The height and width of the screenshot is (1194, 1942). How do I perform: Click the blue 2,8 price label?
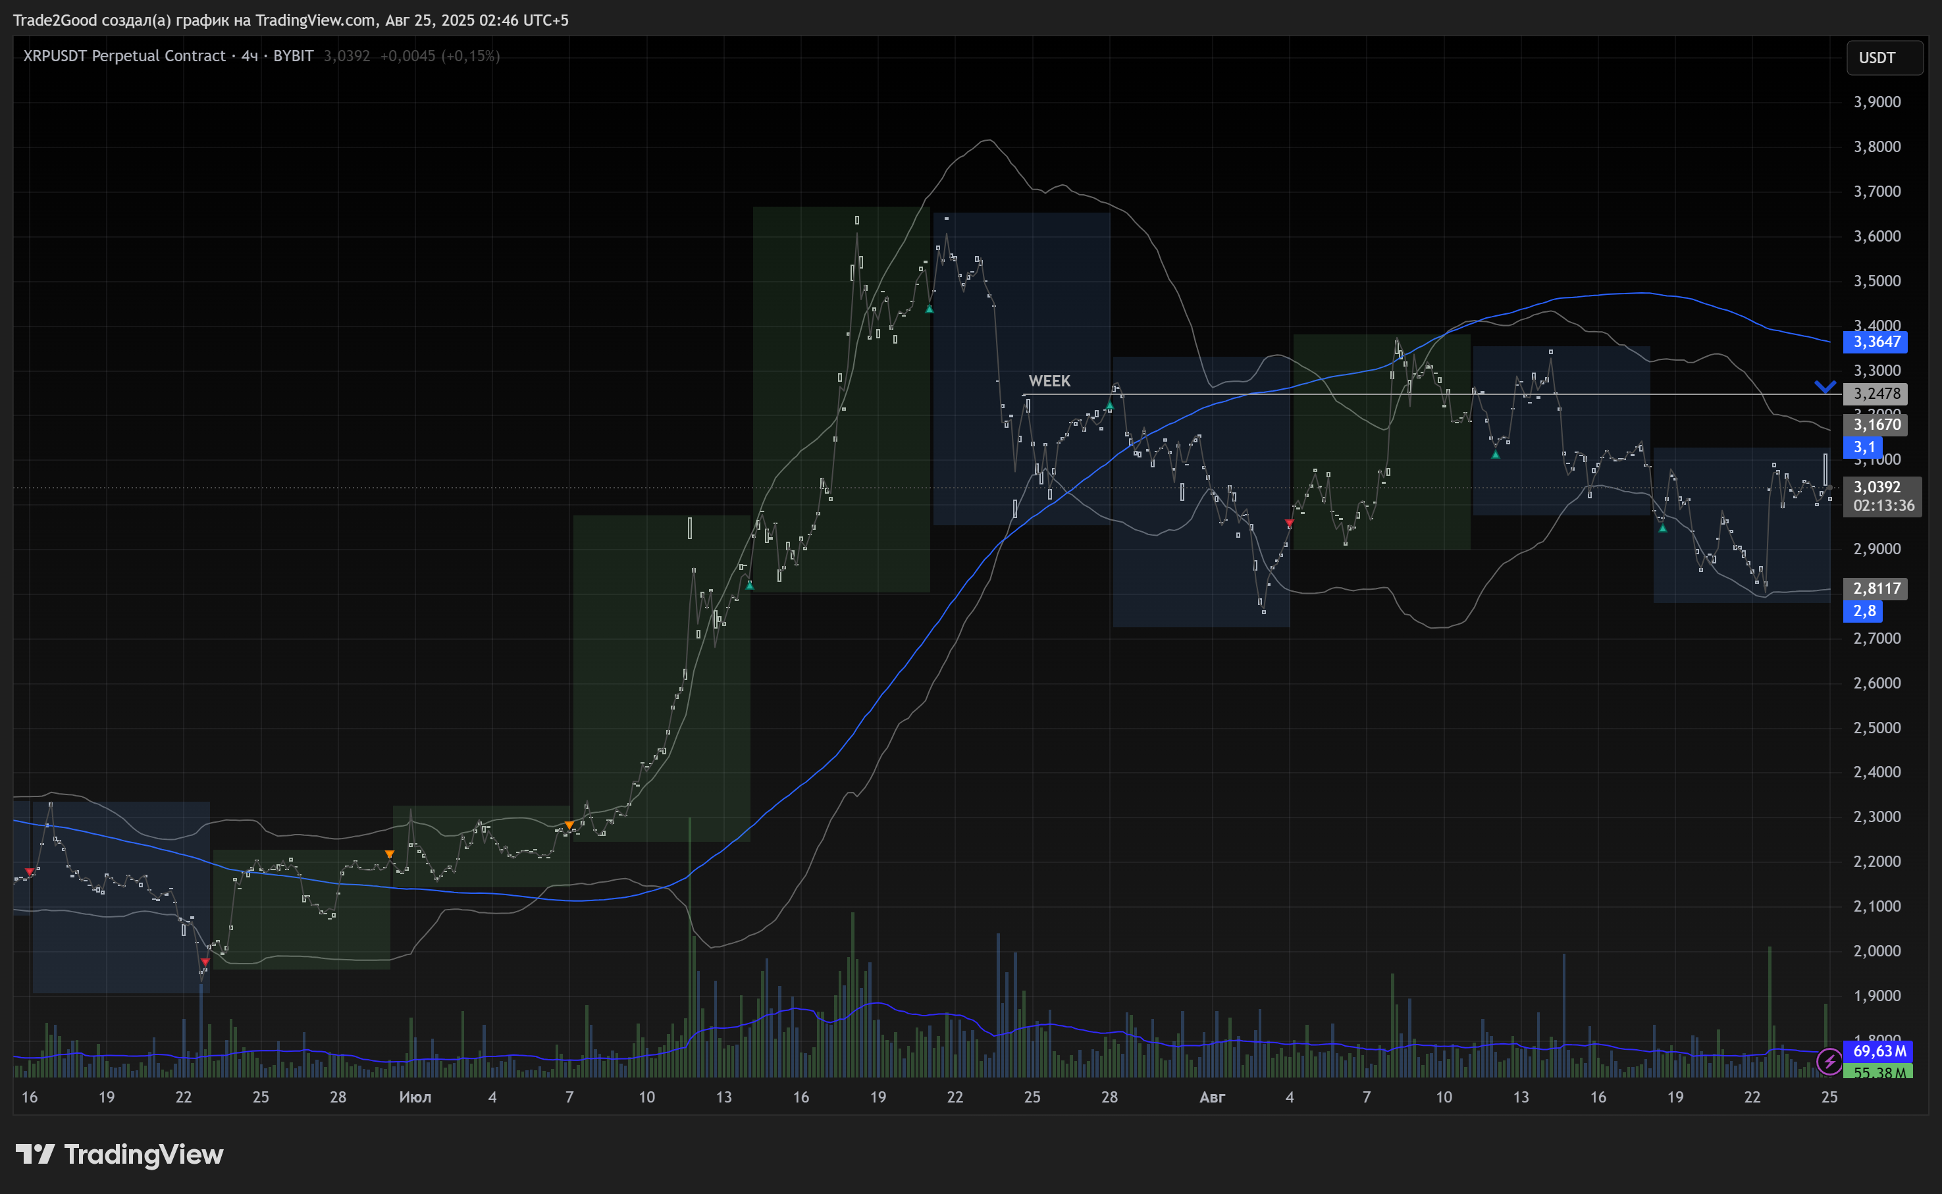(1863, 610)
